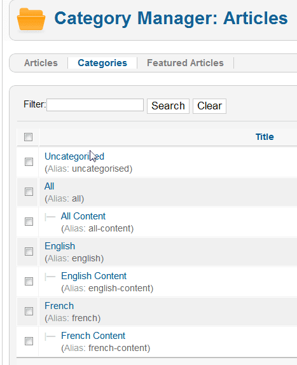Open the English Content category link

pos(93,276)
